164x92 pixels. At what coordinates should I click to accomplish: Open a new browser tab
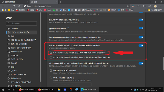click(60, 2)
